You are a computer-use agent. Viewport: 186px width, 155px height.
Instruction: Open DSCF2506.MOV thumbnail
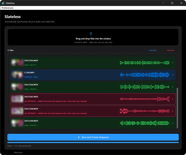coord(17,87)
